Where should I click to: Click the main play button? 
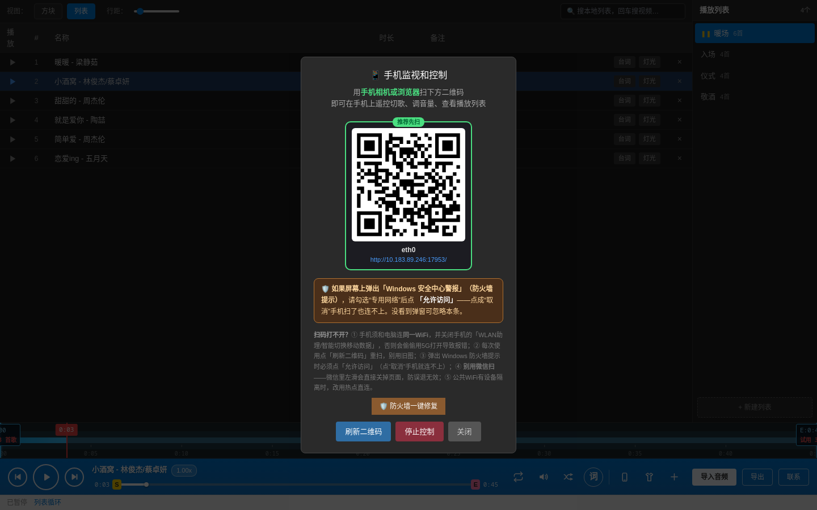coord(46,477)
